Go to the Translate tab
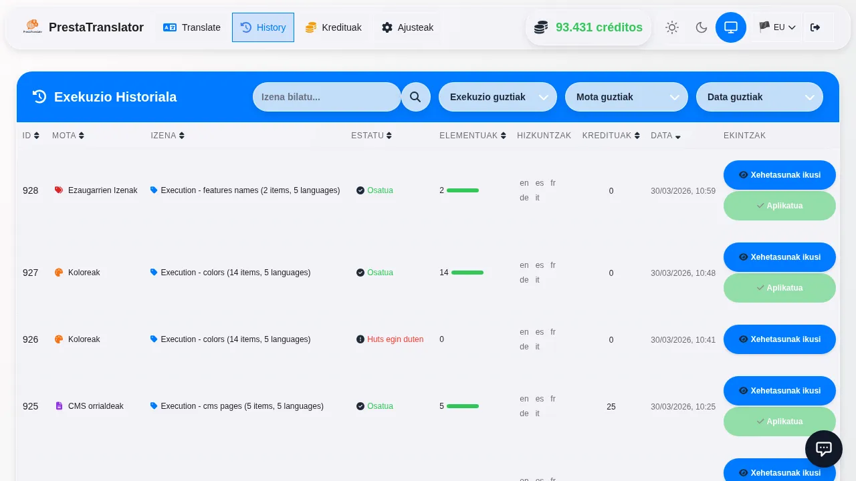 click(x=192, y=27)
